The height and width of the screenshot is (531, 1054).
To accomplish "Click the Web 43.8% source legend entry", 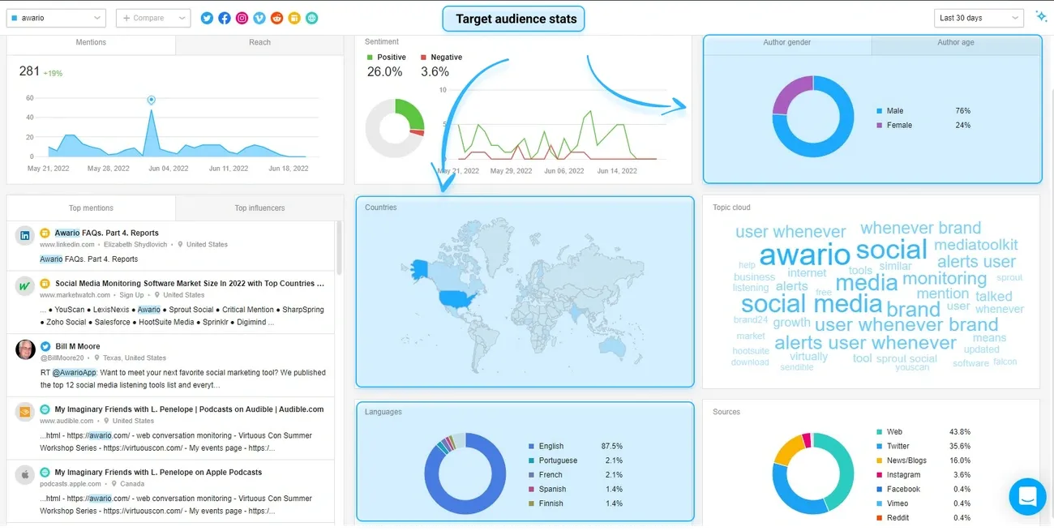I will [x=923, y=432].
